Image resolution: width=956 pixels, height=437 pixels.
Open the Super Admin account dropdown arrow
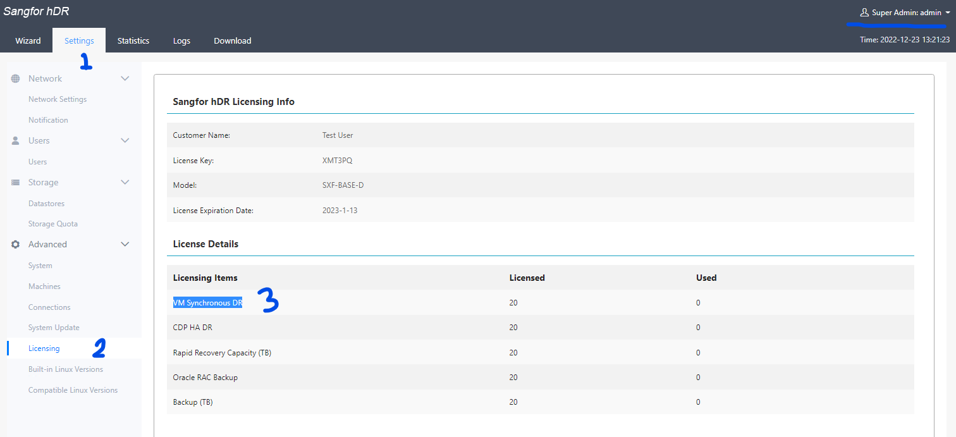pos(947,13)
